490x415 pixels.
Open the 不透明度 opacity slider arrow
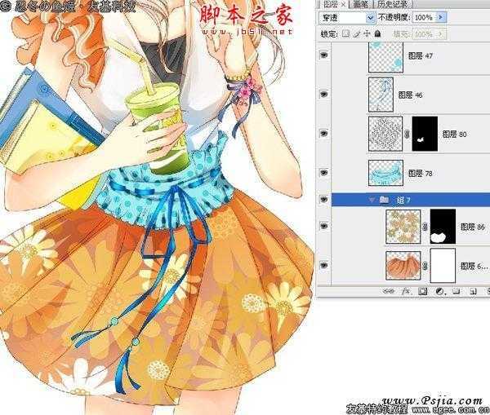click(442, 17)
